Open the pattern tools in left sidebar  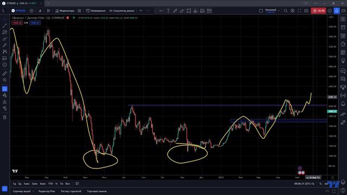pyautogui.click(x=5, y=52)
